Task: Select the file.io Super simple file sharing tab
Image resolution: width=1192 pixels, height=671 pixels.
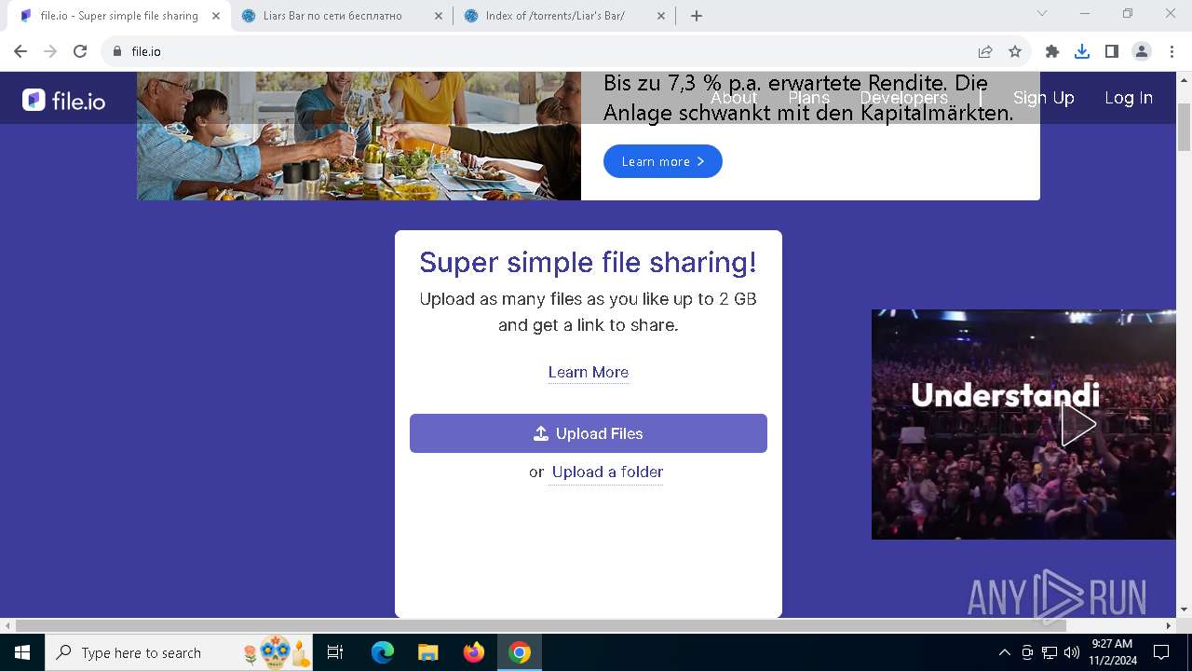Action: click(x=120, y=16)
